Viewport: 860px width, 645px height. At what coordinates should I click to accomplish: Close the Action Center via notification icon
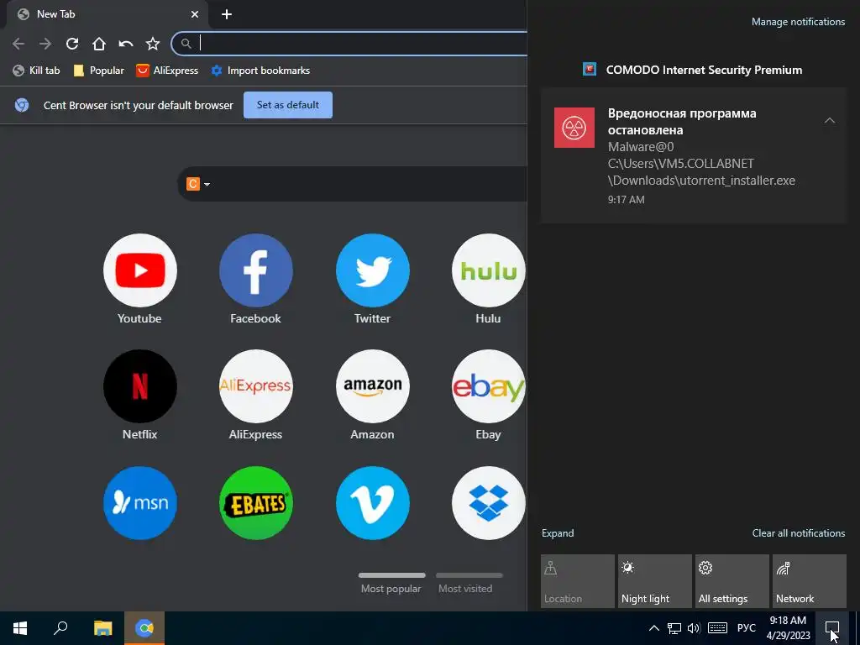coord(832,628)
